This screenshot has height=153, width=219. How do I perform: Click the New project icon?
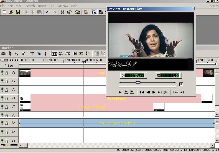4,12
